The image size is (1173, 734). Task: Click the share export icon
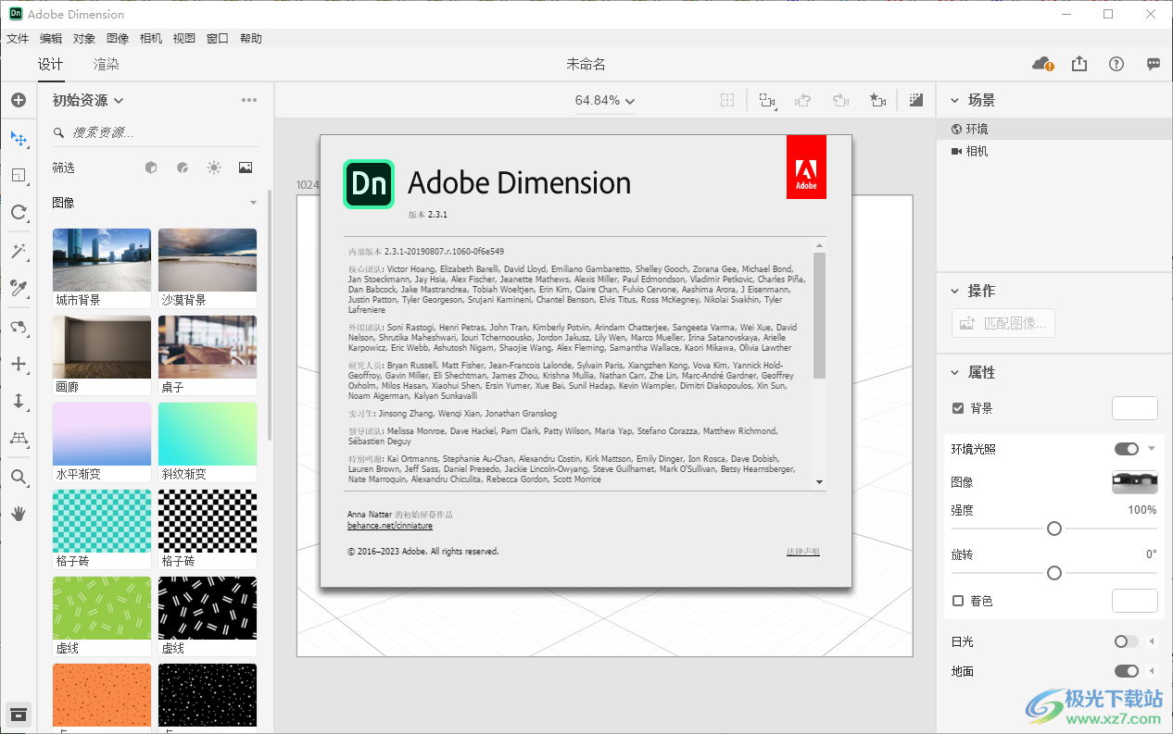(1079, 64)
